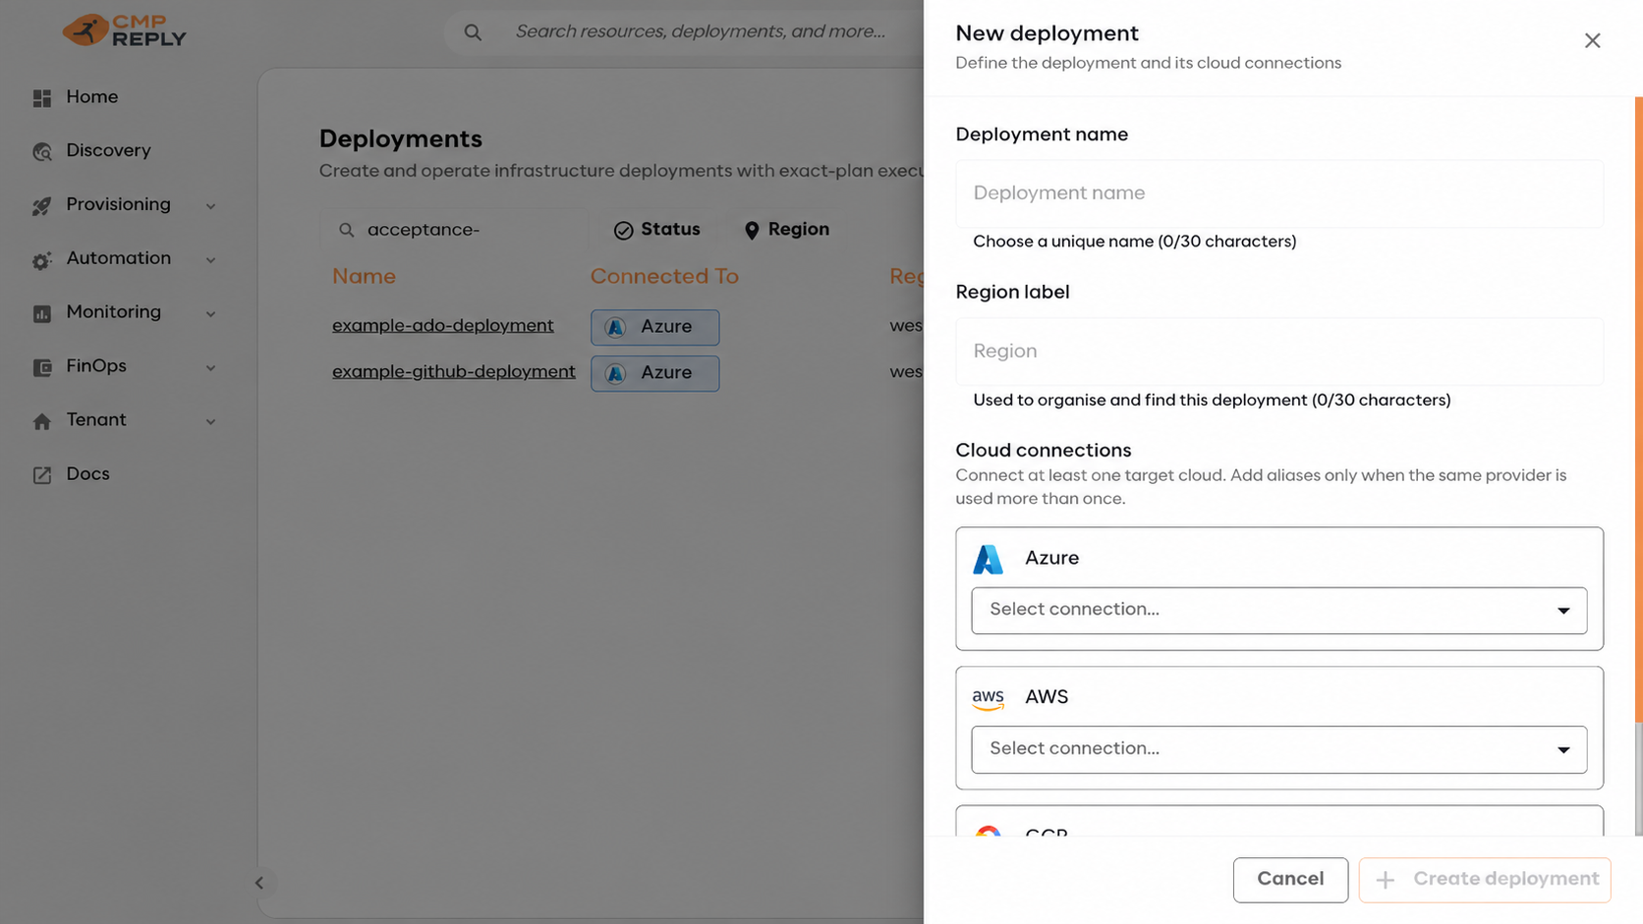Open Automation in the sidebar
This screenshot has height=924, width=1643.
(x=118, y=258)
